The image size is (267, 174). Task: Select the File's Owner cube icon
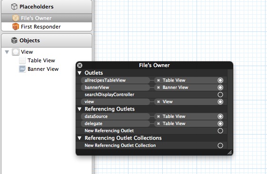coord(16,18)
